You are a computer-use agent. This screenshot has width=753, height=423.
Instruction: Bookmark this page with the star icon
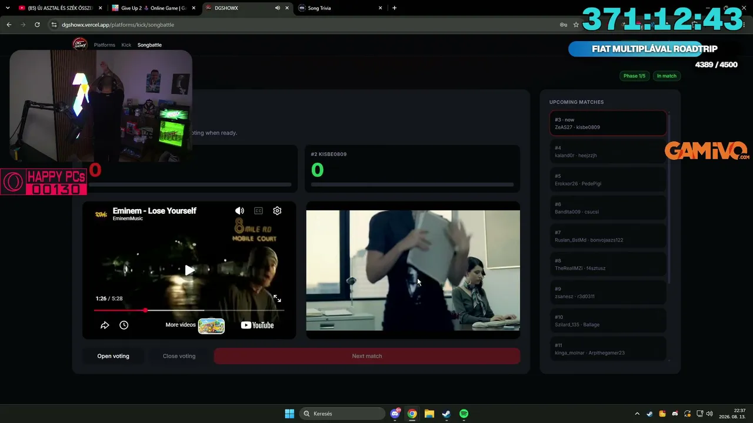pos(576,25)
